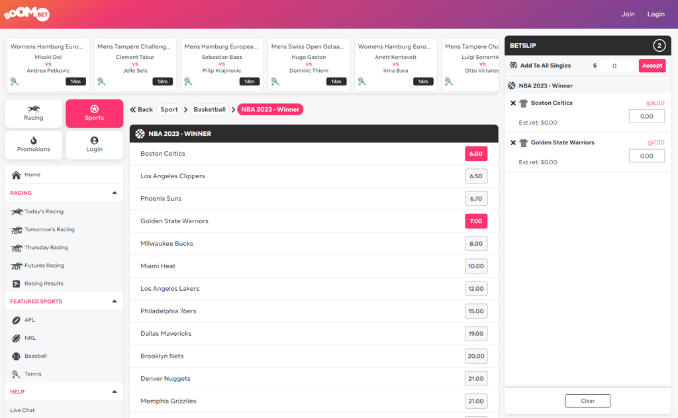Click the Tennis racket icon in sidebar

[16, 374]
